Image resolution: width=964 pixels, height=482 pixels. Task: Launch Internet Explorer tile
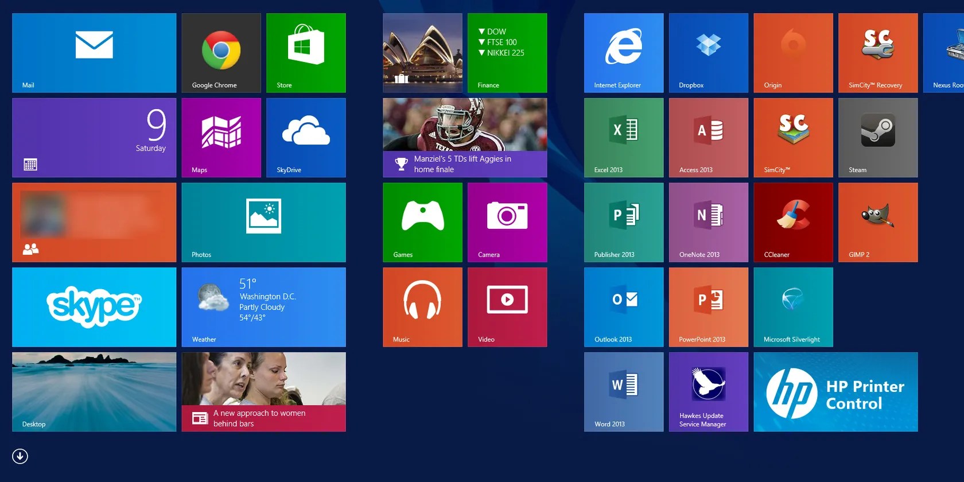tap(624, 53)
